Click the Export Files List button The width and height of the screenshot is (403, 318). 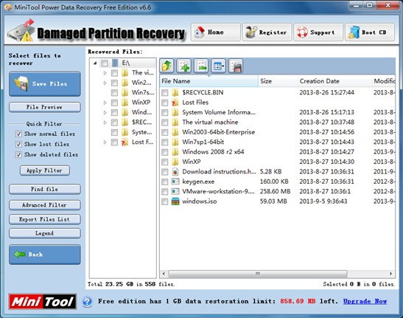(x=45, y=219)
